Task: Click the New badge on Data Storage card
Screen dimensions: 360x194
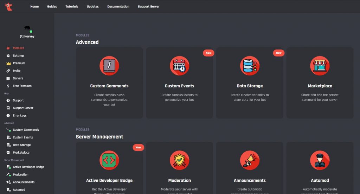Action: [279, 53]
